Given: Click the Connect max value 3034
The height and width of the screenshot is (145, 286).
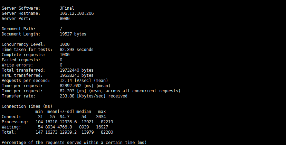Looking at the screenshot, I should tap(101, 117).
